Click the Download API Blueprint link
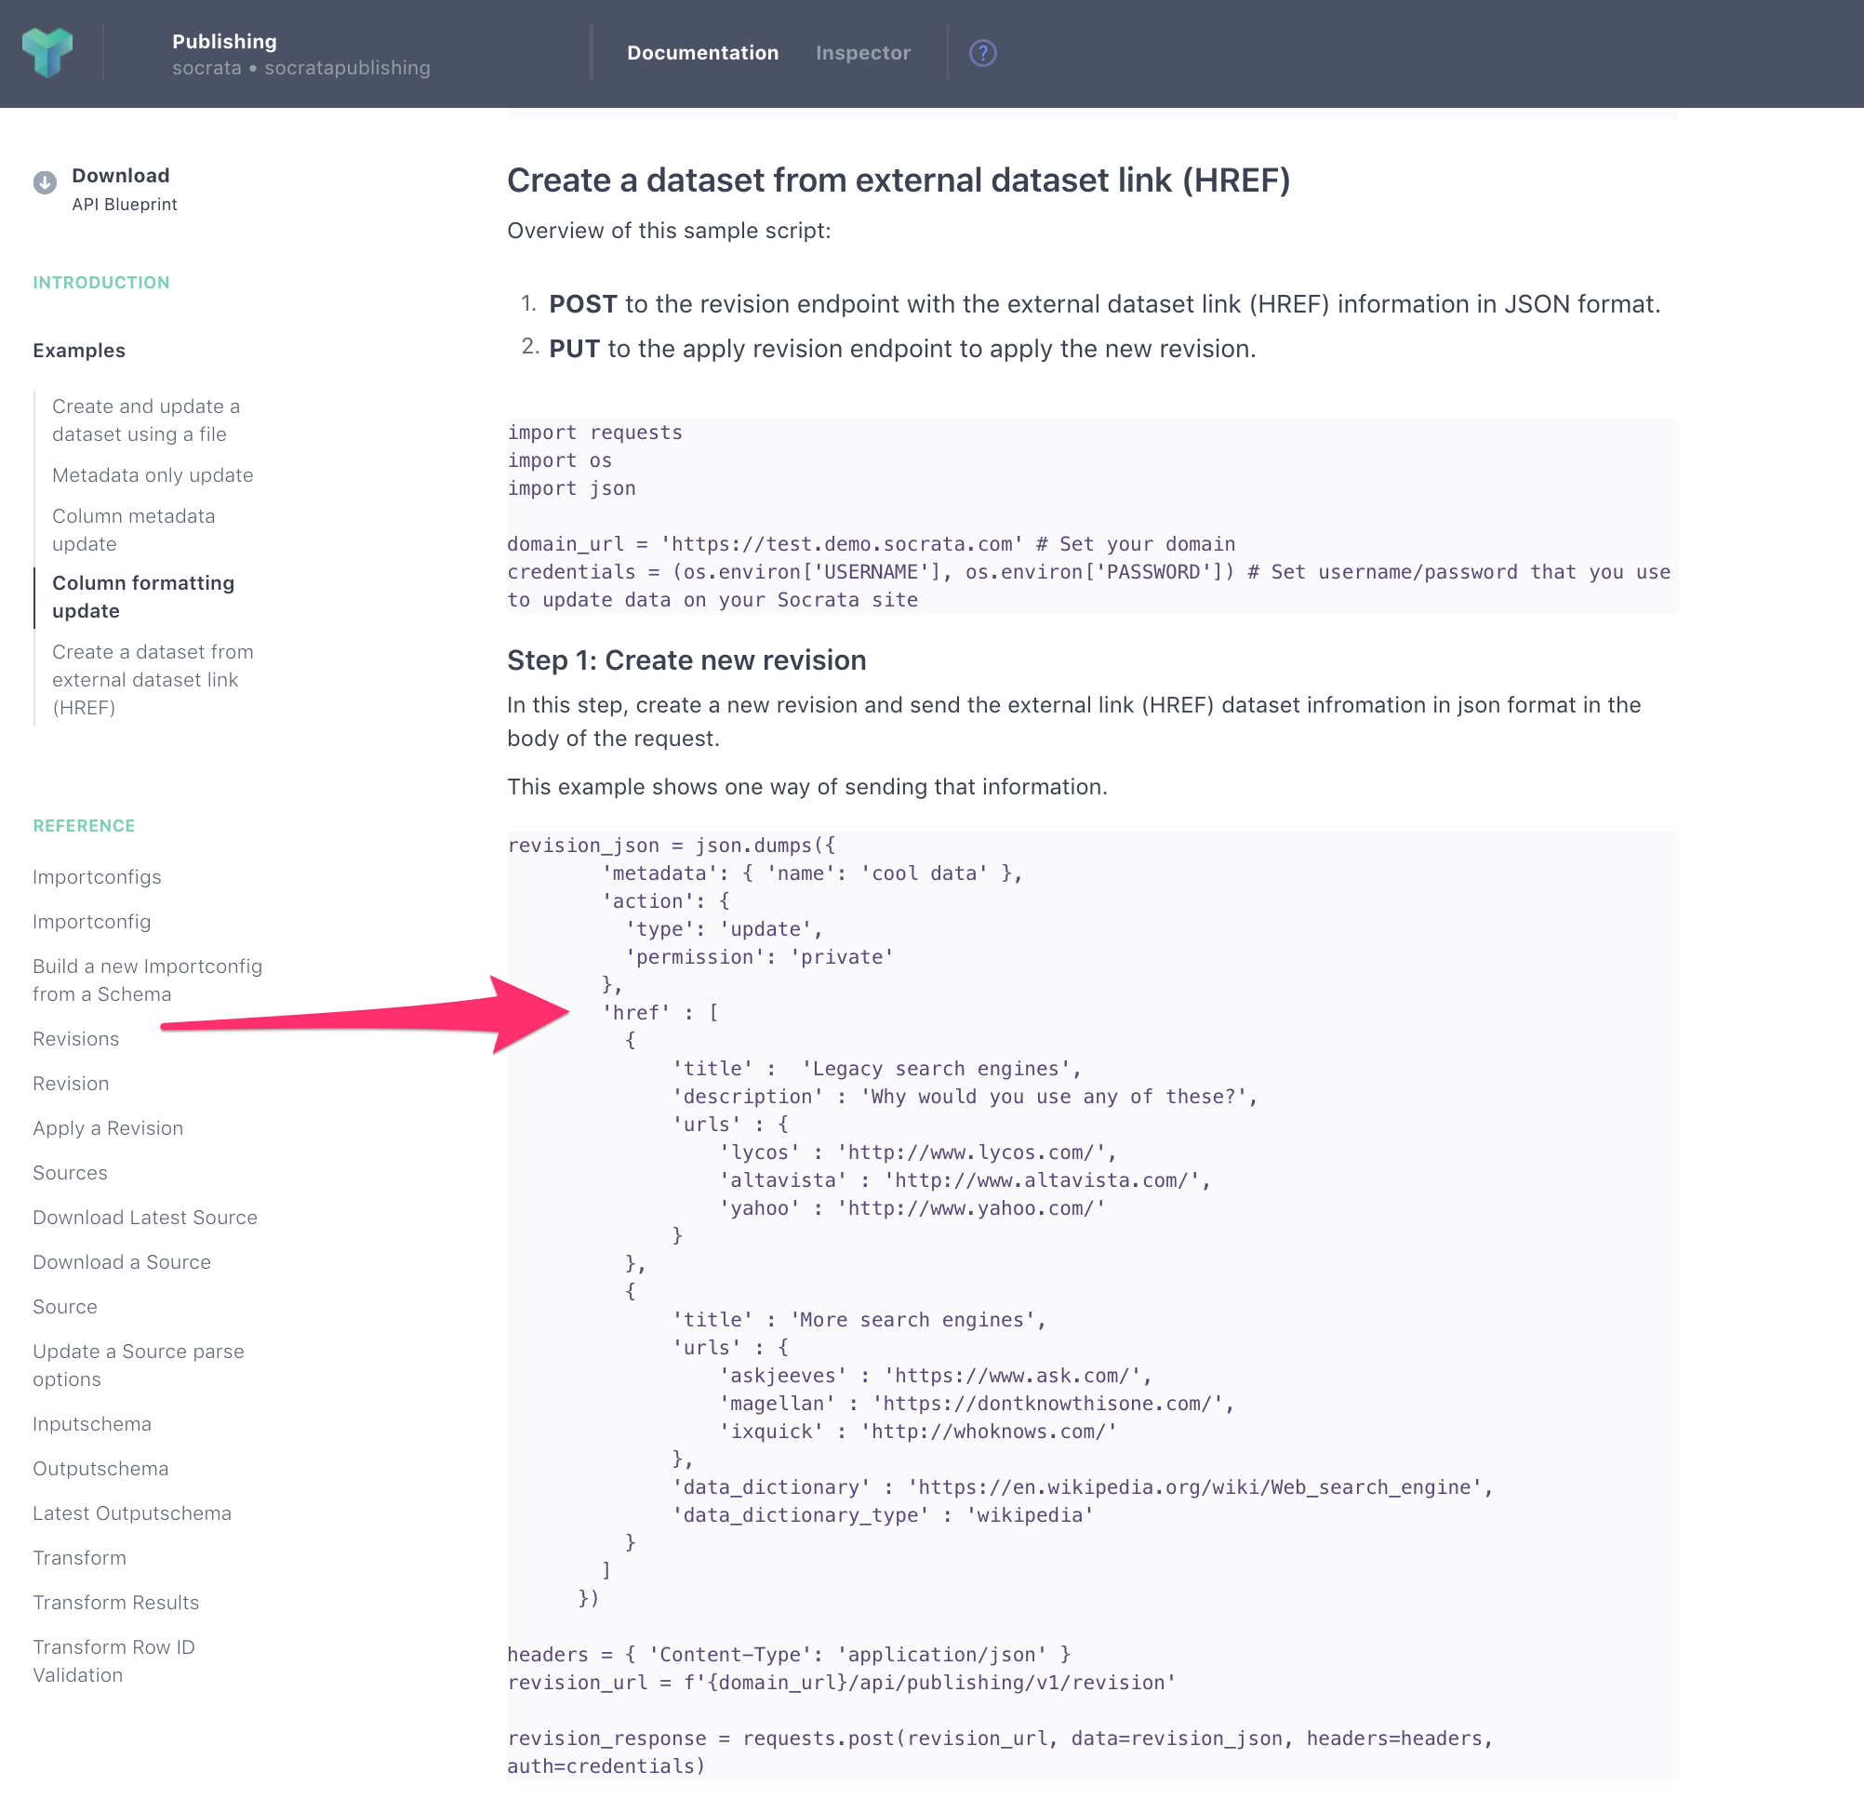This screenshot has width=1864, height=1799. click(x=123, y=188)
